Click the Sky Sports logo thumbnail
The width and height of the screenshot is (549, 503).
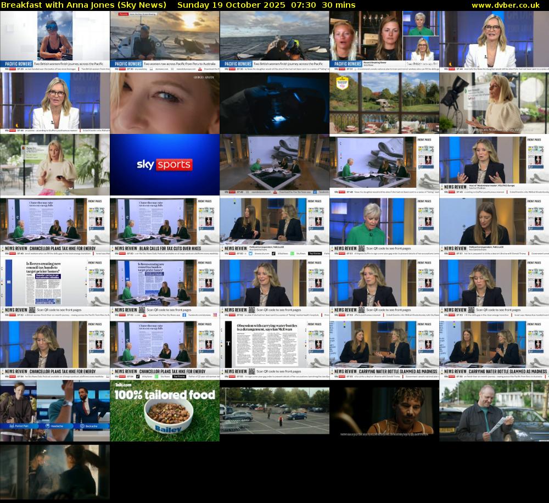(x=164, y=165)
